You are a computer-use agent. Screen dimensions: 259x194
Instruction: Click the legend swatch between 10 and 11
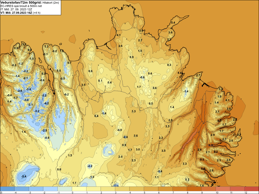tap(223, 189)
